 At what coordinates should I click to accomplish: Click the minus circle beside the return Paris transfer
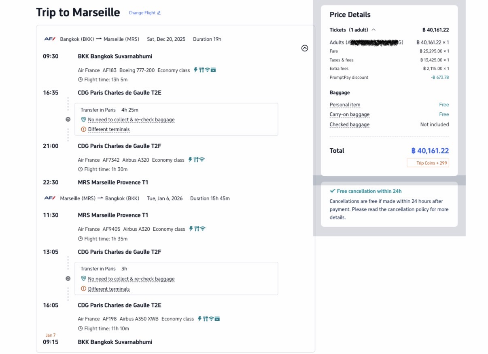point(68,278)
